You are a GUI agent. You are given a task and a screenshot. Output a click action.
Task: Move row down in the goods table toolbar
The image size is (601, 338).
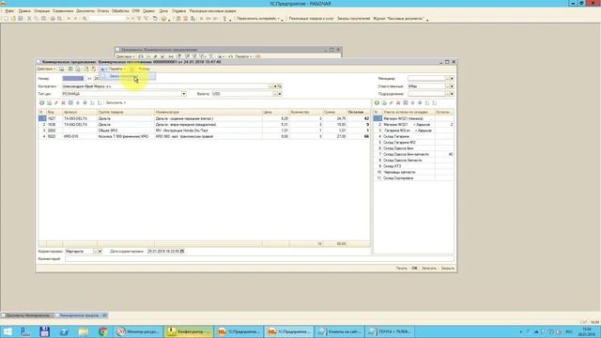85,102
